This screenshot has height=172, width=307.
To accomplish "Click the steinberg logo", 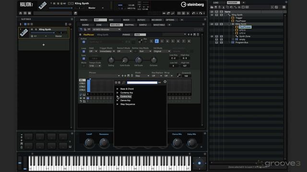I will (x=192, y=4).
